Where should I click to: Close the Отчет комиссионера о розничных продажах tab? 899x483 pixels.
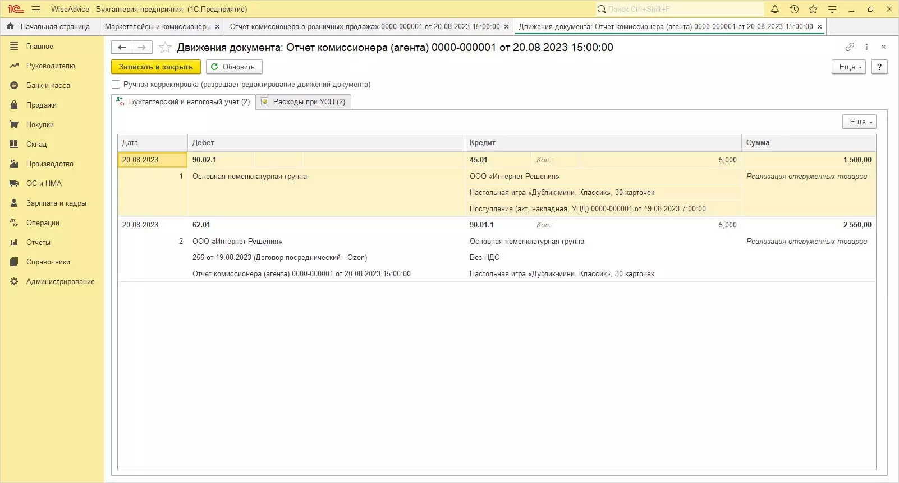click(506, 26)
